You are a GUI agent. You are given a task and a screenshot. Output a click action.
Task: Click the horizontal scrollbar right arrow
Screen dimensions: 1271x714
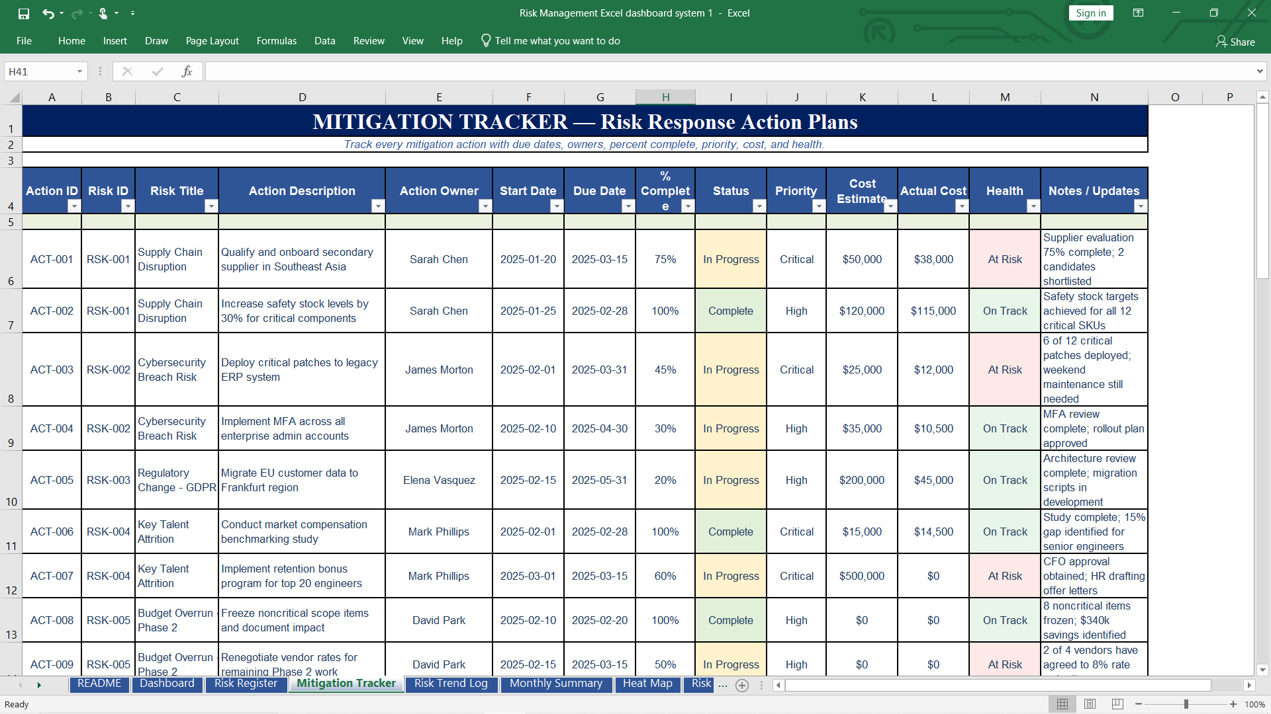pos(1249,686)
